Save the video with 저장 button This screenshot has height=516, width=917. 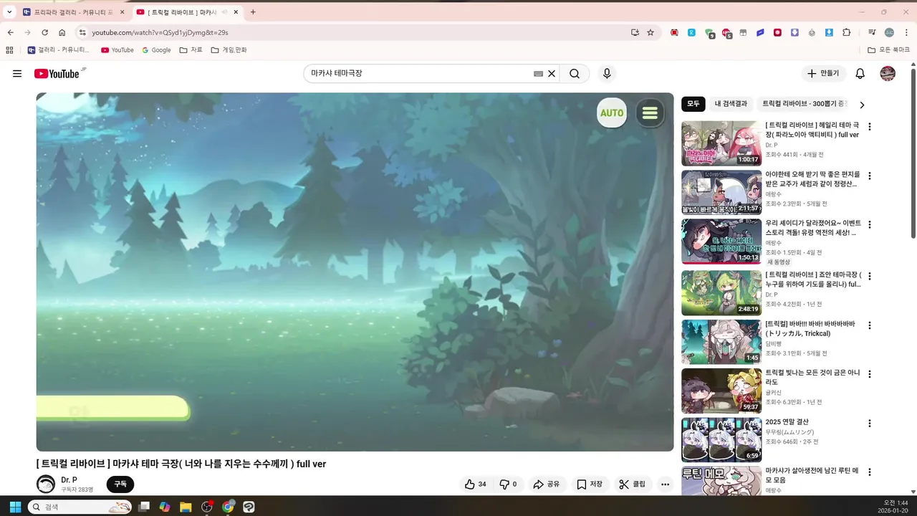590,484
